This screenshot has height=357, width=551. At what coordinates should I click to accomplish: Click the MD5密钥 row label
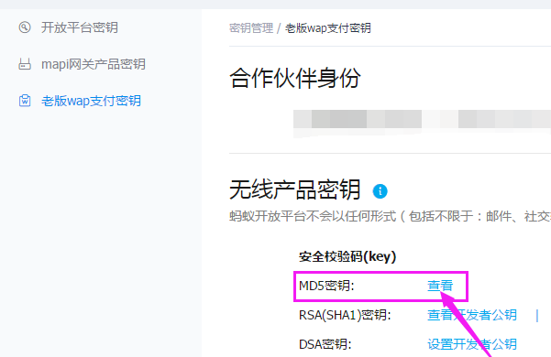(x=326, y=286)
